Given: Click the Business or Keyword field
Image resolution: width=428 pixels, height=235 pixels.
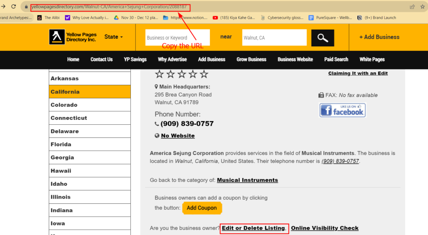Looking at the screenshot, I should tap(177, 38).
